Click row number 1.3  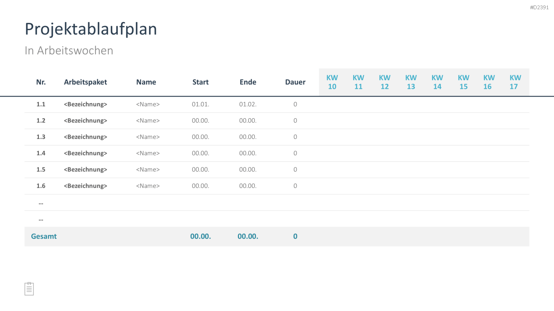41,137
